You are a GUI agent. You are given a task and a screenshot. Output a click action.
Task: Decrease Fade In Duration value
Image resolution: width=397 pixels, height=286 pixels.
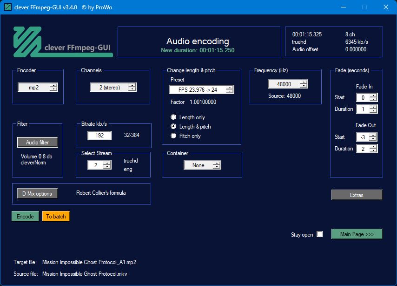[373, 111]
